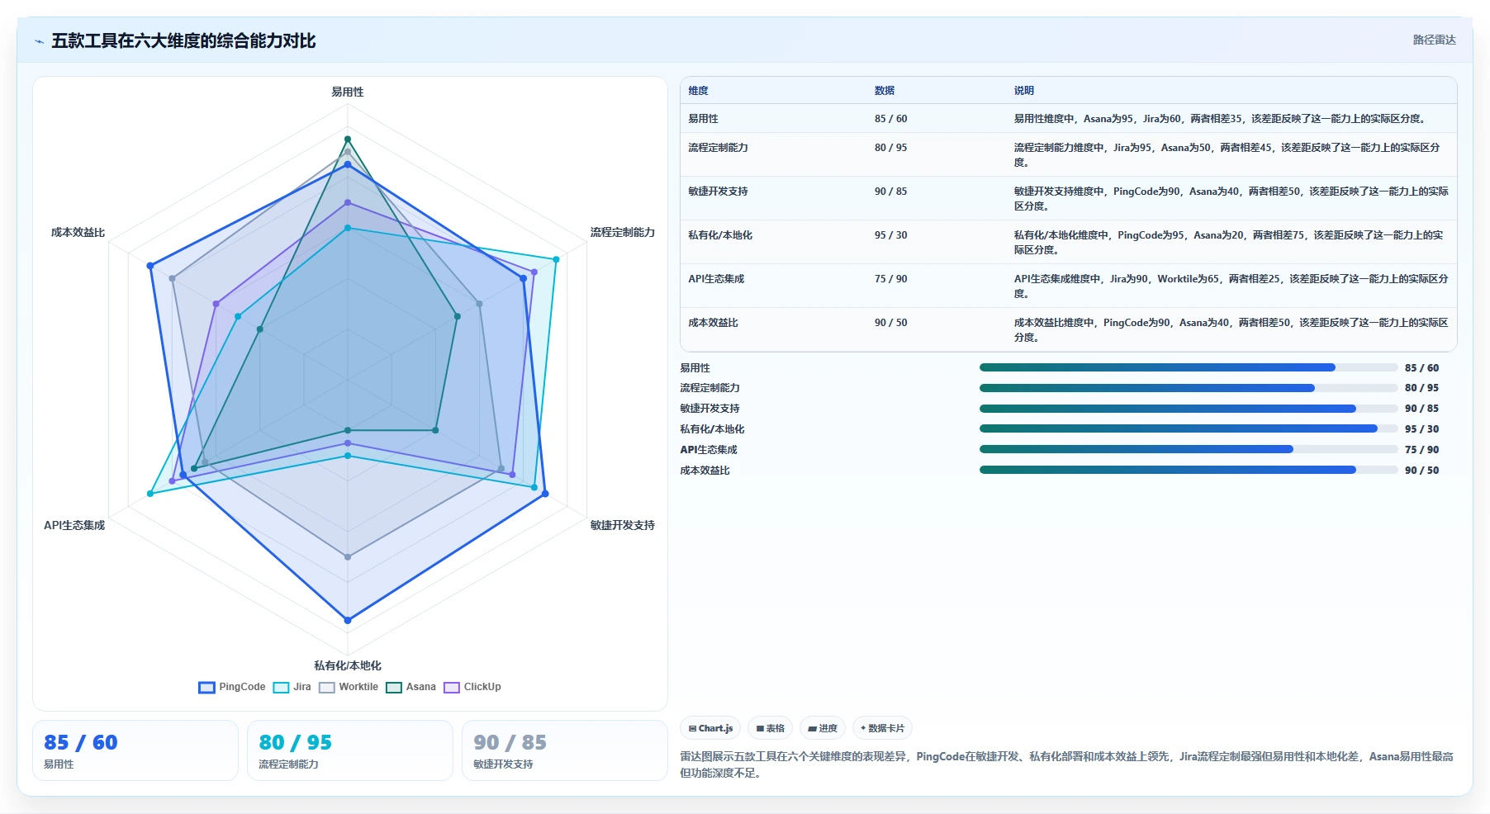Click the Chart.js tag chip
Image resolution: width=1490 pixels, height=814 pixels.
click(x=710, y=728)
